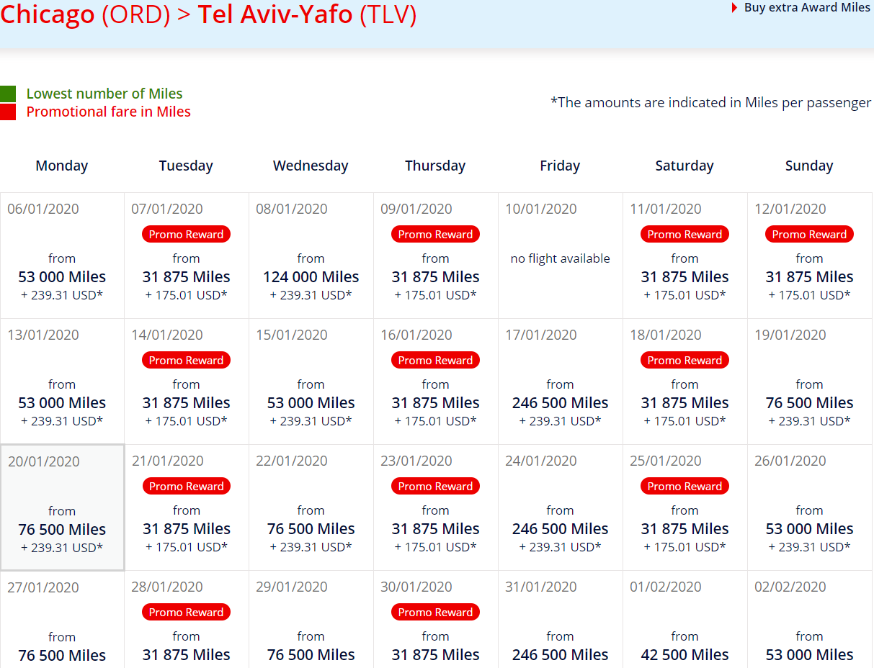Screen dimensions: 874x668
Task: Click the green Lowest number of Miles swatch
Action: tap(8, 94)
